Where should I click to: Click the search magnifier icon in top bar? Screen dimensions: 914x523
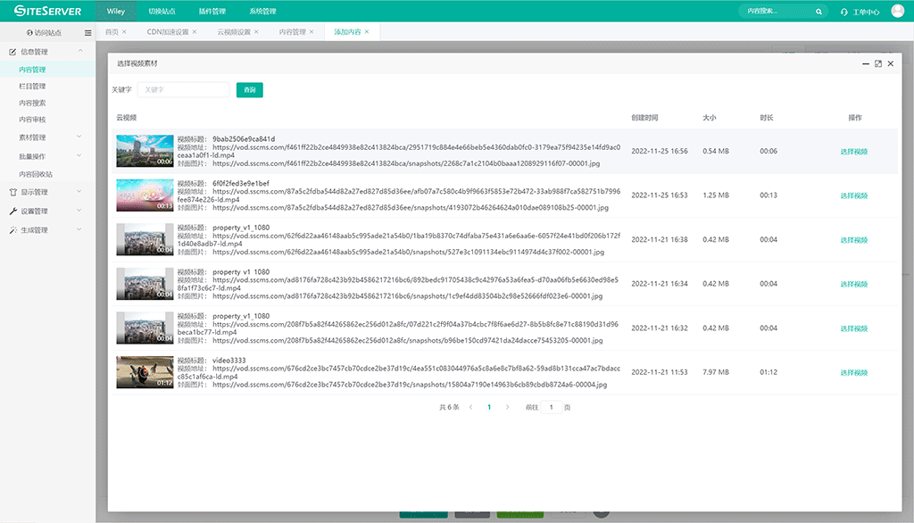[819, 12]
